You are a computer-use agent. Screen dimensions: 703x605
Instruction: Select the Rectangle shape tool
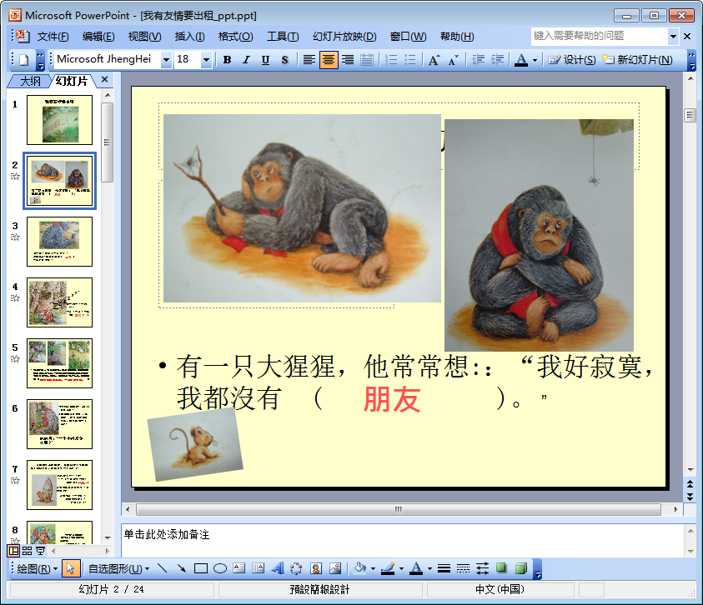pyautogui.click(x=200, y=569)
